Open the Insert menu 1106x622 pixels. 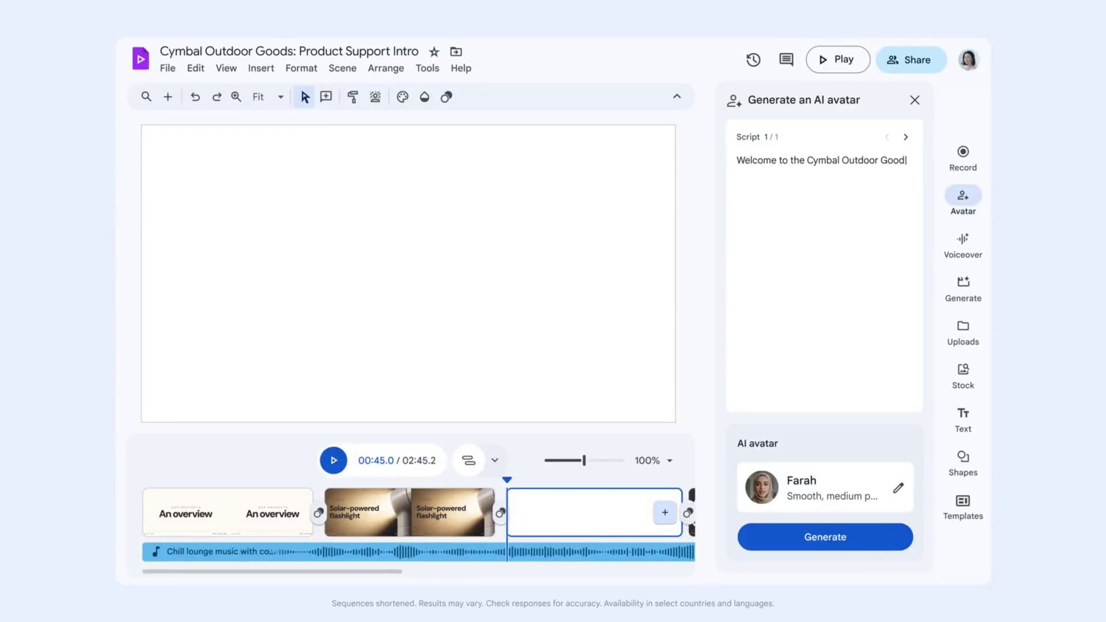pyautogui.click(x=261, y=68)
